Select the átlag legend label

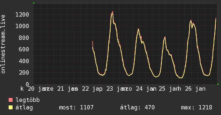click(x=24, y=108)
